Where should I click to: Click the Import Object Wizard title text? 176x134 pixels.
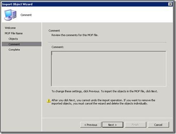tap(17, 4)
